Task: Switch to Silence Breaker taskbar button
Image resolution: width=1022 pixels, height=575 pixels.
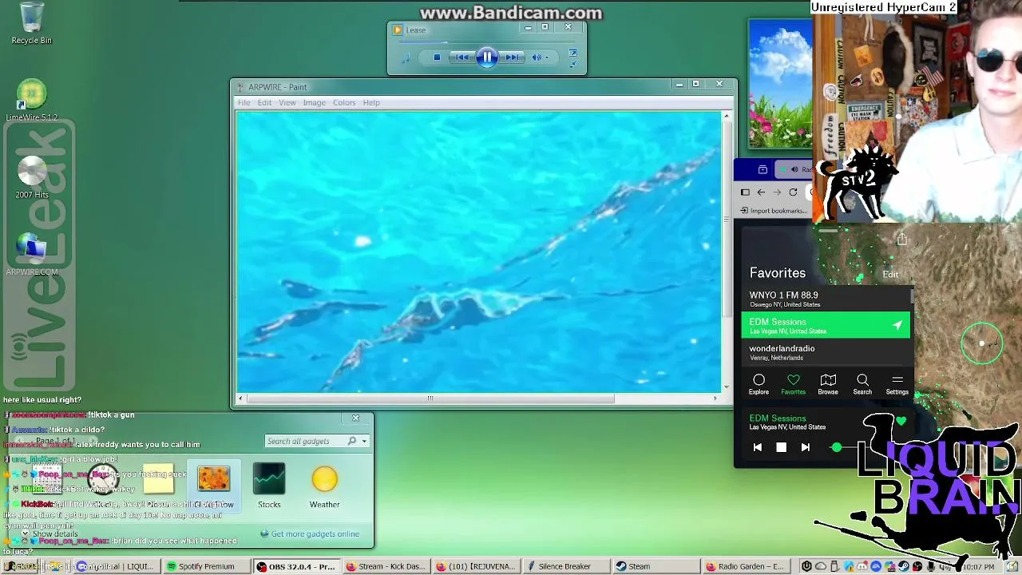Action: [x=565, y=566]
